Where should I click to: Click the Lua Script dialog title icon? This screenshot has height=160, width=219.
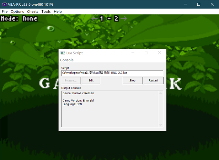coord(63,53)
